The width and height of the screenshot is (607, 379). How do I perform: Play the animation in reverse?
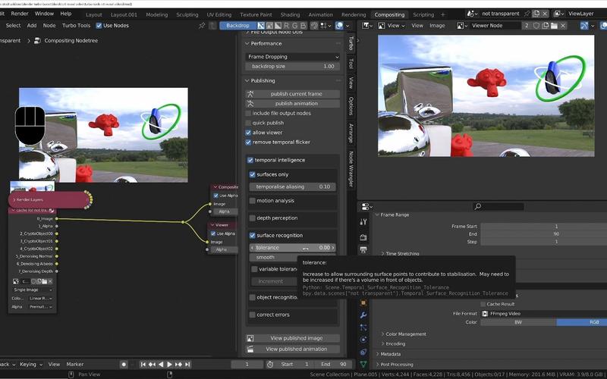point(161,365)
